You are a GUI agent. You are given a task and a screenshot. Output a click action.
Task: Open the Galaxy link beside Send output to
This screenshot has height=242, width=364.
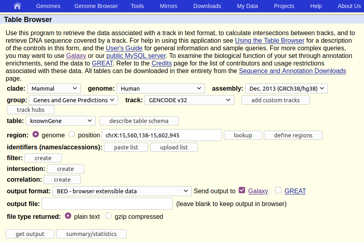click(x=258, y=191)
